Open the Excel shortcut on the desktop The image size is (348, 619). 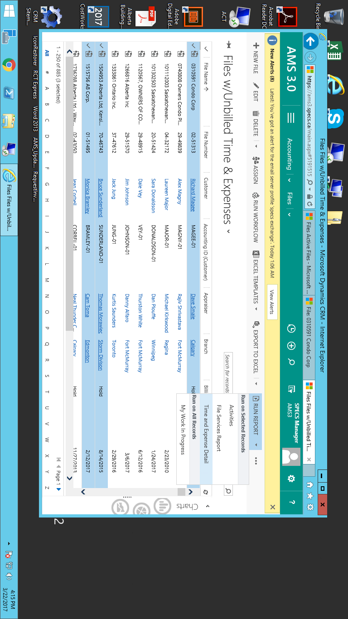(x=334, y=51)
